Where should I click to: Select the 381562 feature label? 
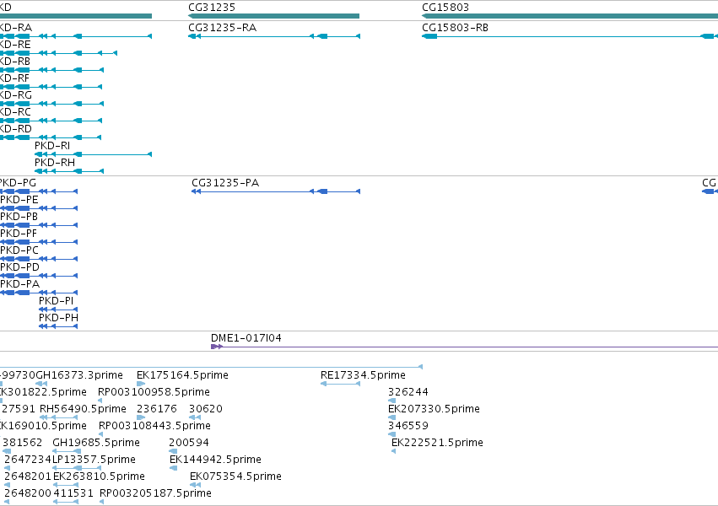22,443
